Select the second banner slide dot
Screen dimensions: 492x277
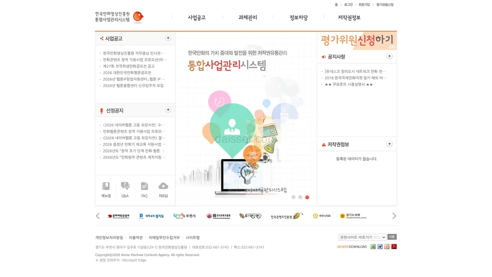(x=301, y=197)
